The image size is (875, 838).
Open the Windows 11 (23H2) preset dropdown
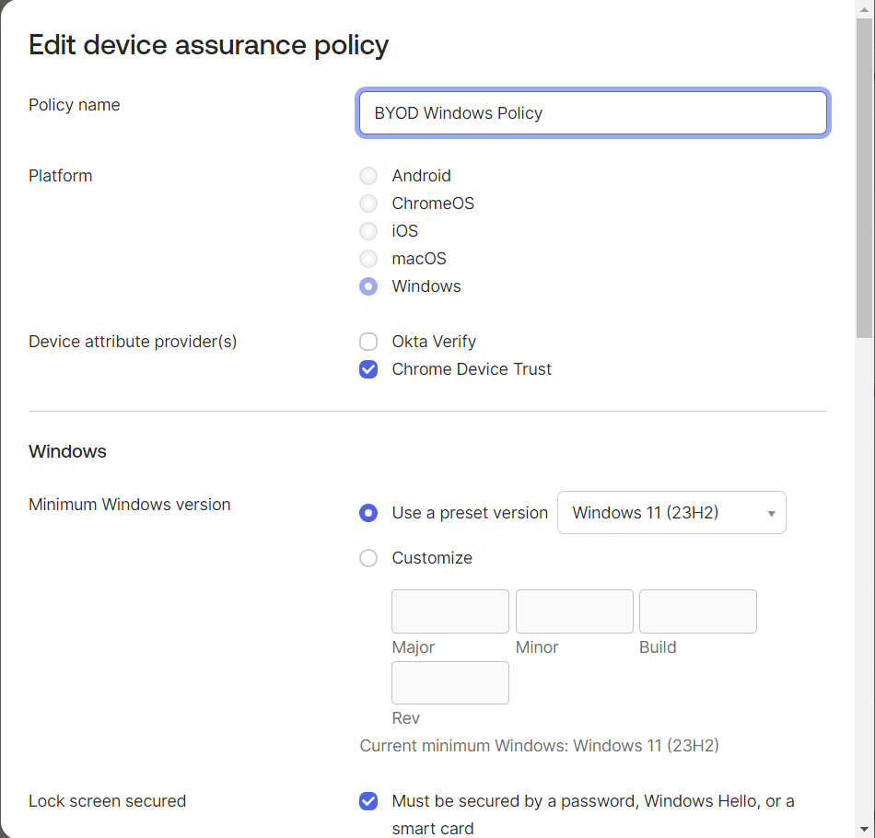coord(671,513)
